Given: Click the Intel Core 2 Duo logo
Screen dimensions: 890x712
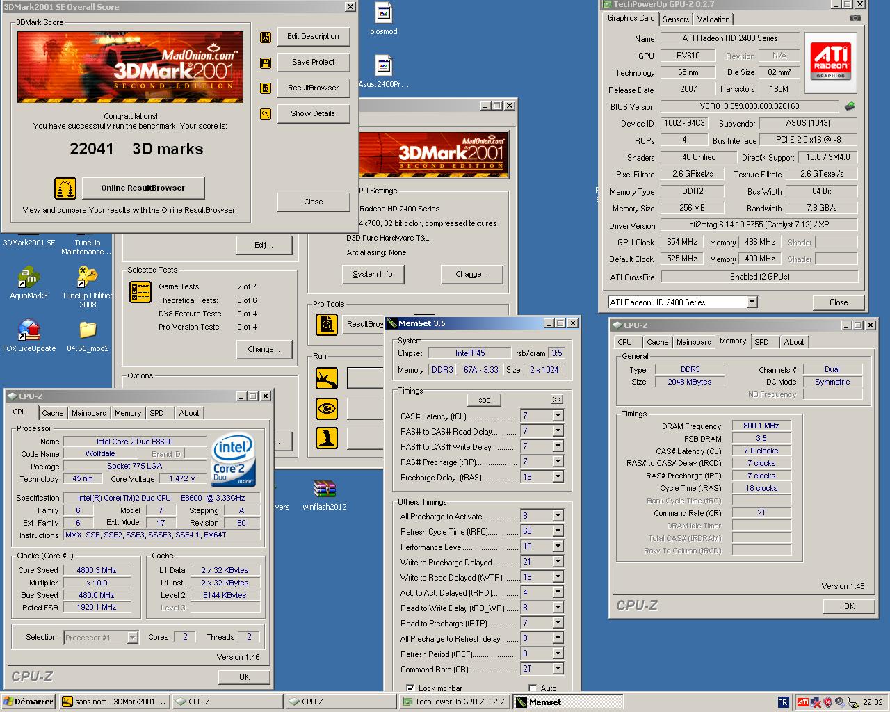Looking at the screenshot, I should (233, 460).
